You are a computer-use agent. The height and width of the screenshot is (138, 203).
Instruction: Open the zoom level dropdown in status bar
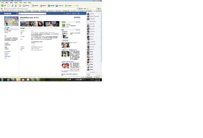(x=101, y=77)
